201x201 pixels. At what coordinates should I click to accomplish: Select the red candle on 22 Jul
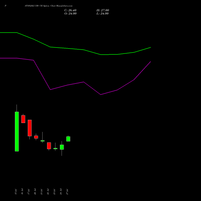point(49,146)
